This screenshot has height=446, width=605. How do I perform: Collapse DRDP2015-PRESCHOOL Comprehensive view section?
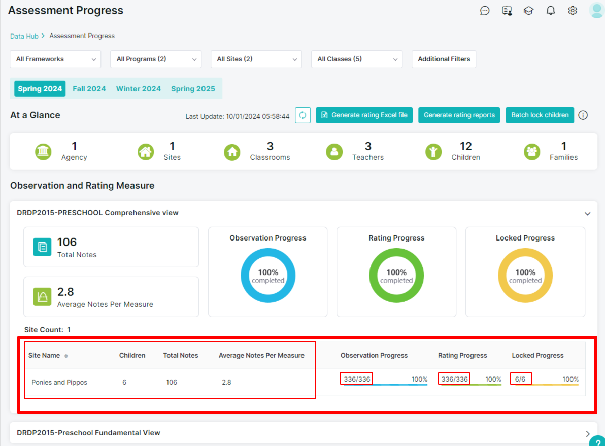[587, 213]
